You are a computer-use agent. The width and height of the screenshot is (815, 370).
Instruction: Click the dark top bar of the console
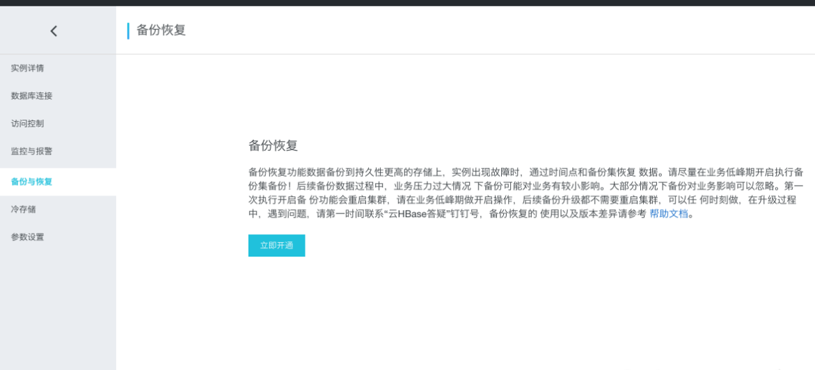407,3
